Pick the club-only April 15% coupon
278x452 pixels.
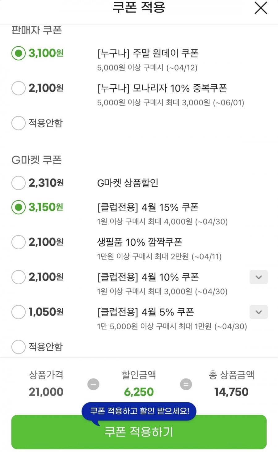click(x=18, y=207)
